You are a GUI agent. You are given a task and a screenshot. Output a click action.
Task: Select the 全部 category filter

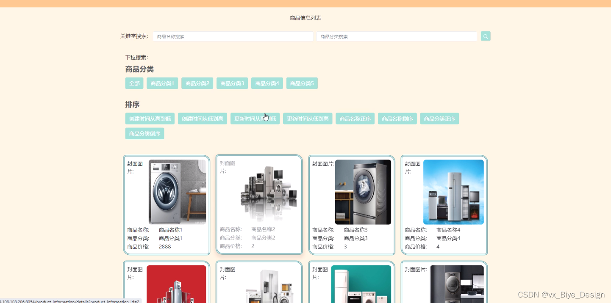tap(134, 83)
